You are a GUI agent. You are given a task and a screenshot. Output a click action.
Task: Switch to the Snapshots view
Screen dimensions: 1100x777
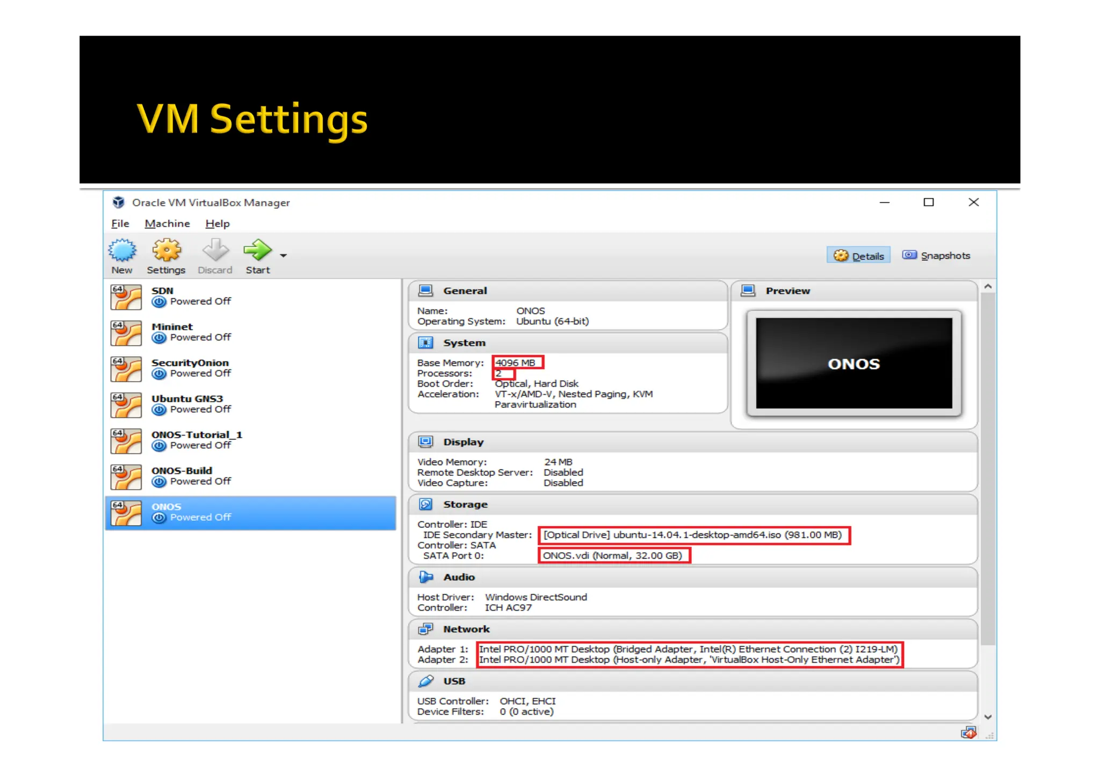[936, 256]
